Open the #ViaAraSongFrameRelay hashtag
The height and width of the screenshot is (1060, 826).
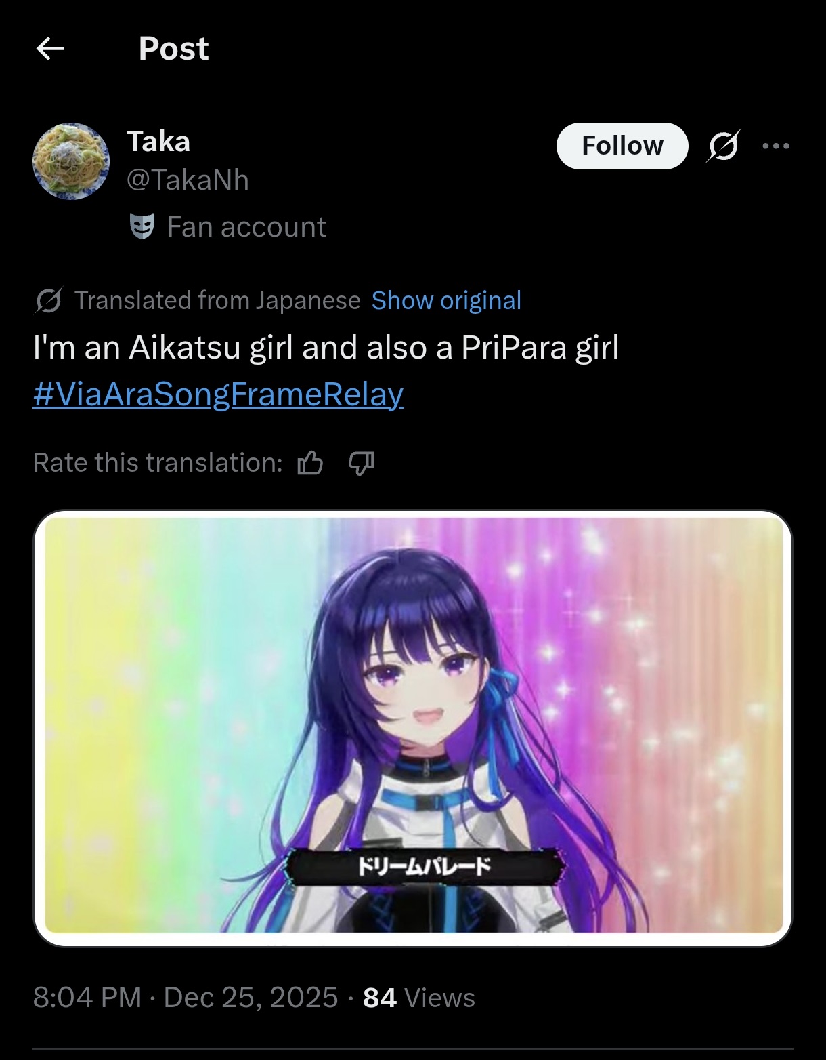click(x=218, y=394)
